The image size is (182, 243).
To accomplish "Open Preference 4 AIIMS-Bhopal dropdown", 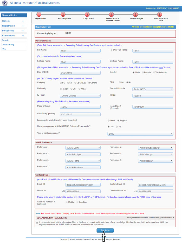I will coord(155,154).
